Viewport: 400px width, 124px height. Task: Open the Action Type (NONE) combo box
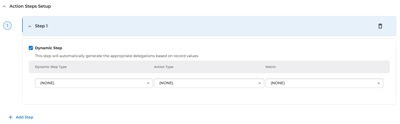(x=205, y=83)
